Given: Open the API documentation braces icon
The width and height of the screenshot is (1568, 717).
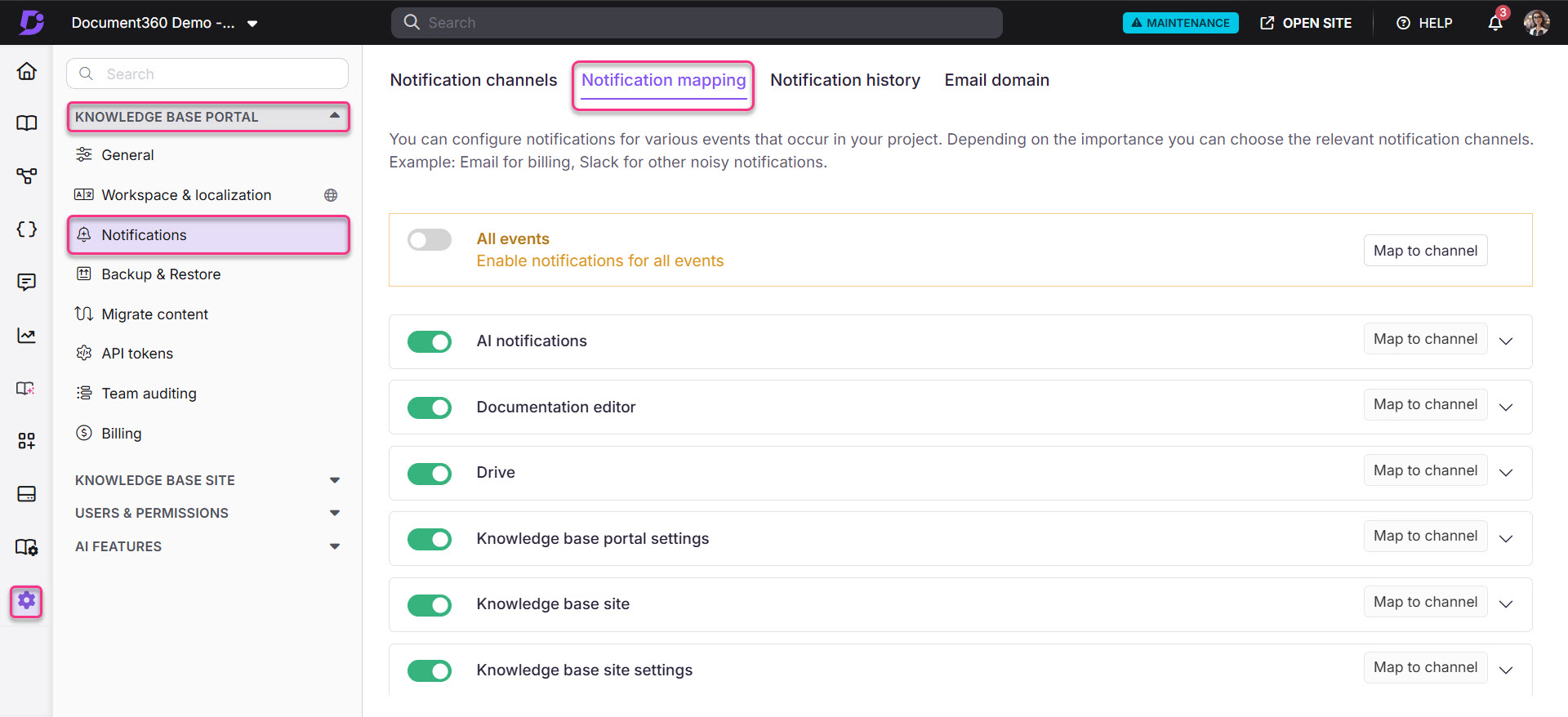Looking at the screenshot, I should (27, 229).
